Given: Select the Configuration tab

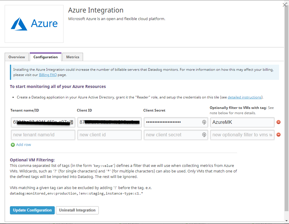Looking at the screenshot, I should coord(45,57).
